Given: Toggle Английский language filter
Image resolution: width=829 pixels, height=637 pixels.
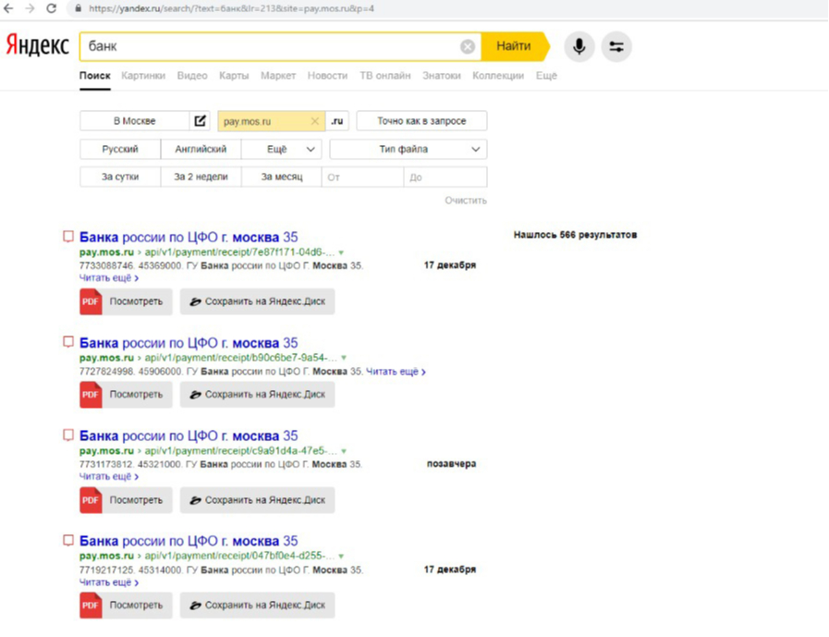Looking at the screenshot, I should click(x=201, y=149).
